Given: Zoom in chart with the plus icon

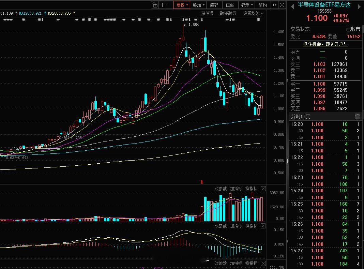Looking at the screenshot, I should point(163,5).
